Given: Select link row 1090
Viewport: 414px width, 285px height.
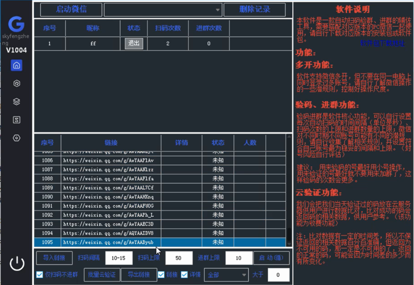Looking at the screenshot, I should 160,197.
